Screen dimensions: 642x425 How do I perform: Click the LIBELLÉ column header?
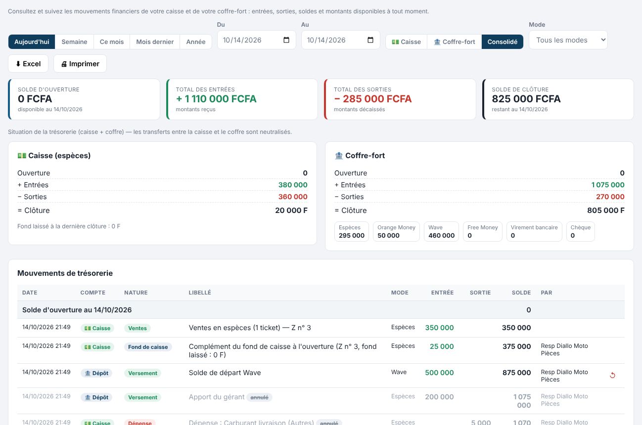click(x=200, y=293)
